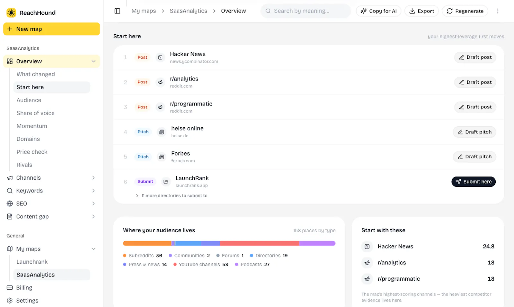
Task: Click the Settings gear icon
Action: (x=10, y=301)
